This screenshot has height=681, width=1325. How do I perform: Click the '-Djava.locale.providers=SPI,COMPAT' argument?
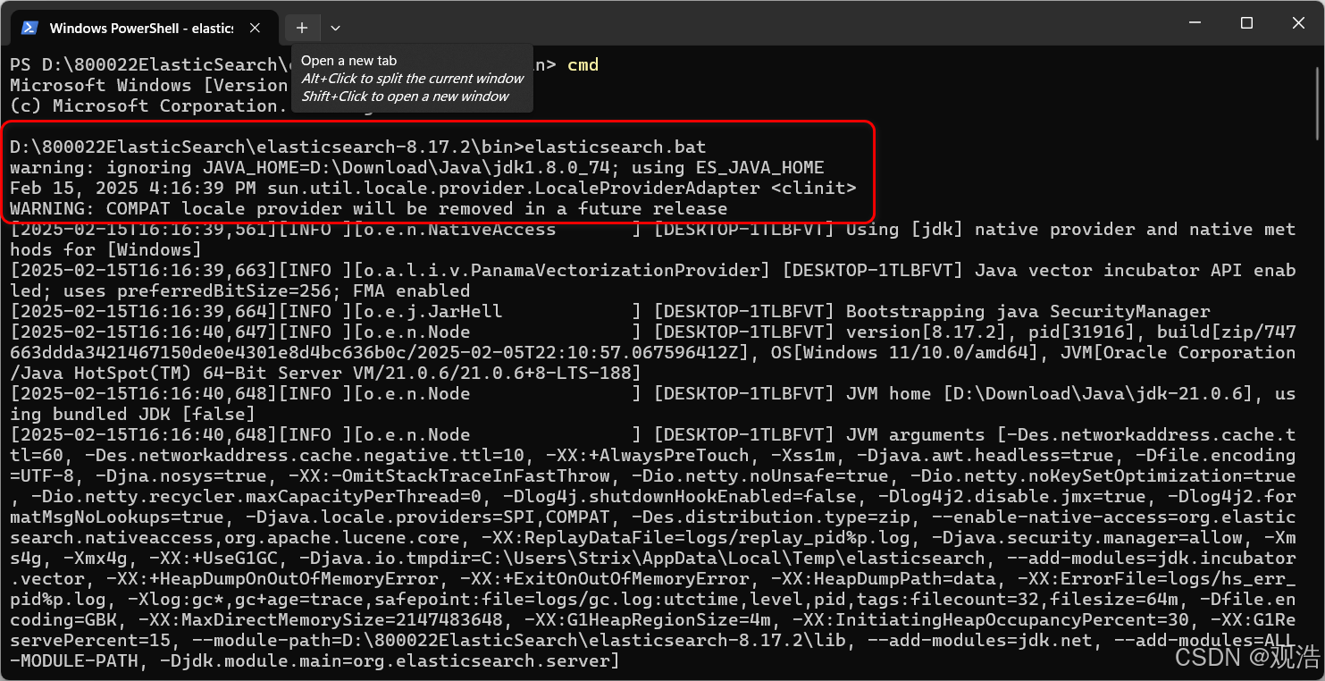point(427,517)
